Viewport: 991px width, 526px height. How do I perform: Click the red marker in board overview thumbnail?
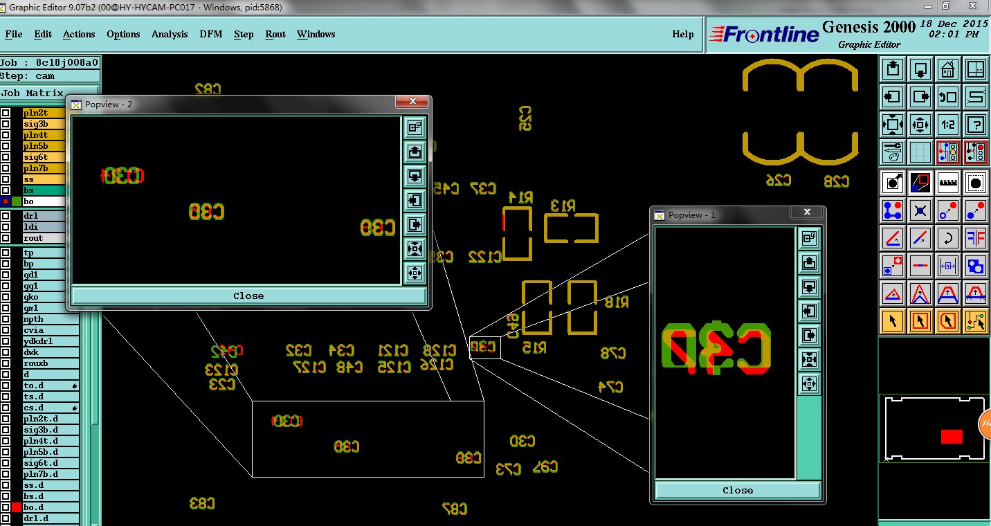tap(952, 437)
